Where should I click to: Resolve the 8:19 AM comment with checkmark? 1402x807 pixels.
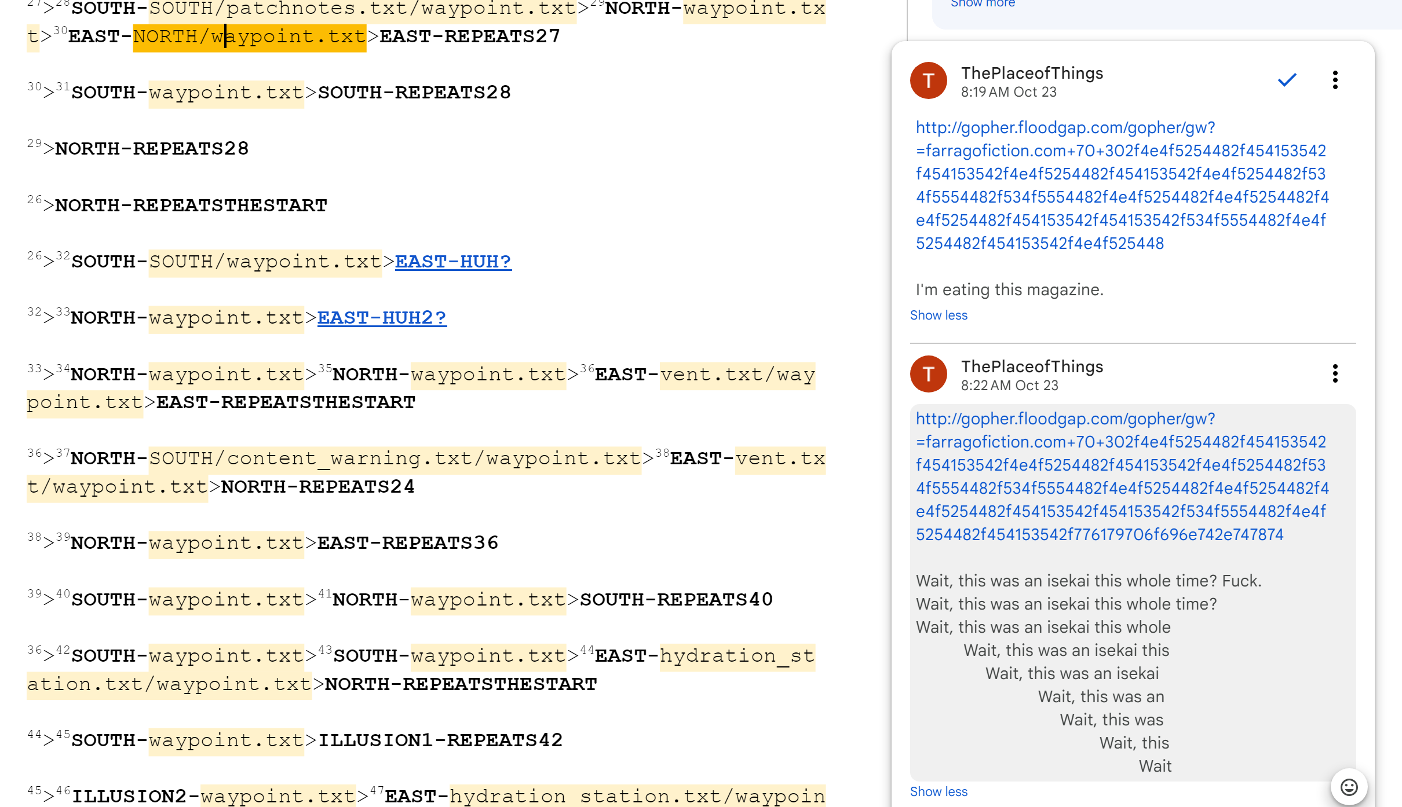point(1287,80)
